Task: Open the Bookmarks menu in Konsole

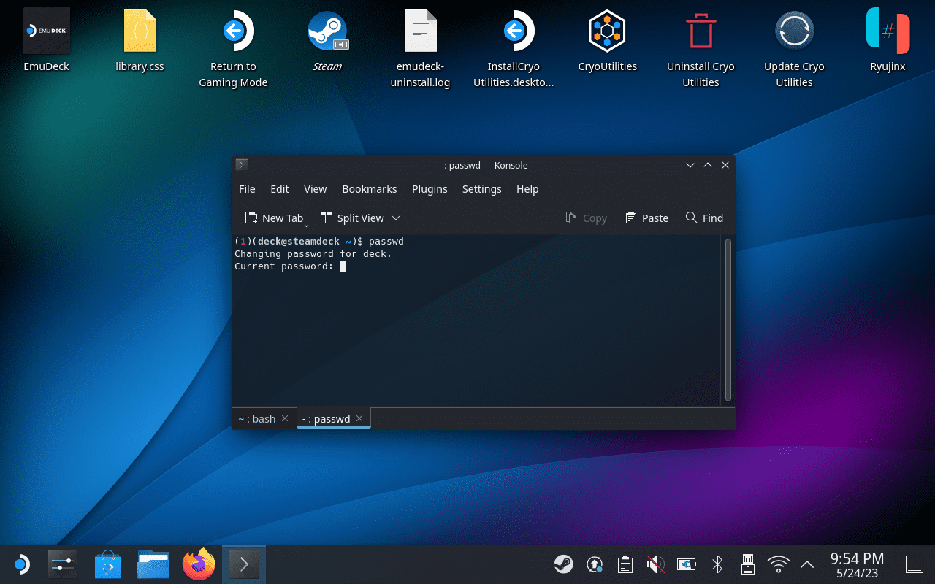Action: (x=370, y=188)
